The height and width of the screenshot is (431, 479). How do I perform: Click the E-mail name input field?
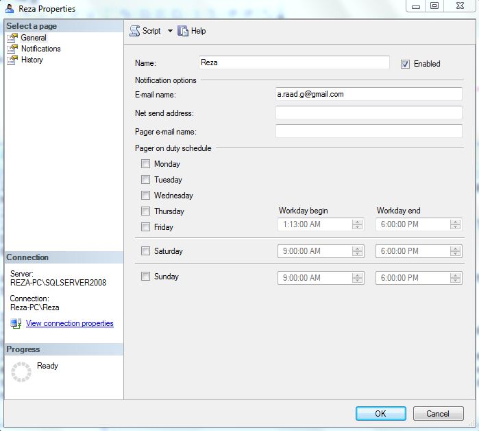point(368,94)
